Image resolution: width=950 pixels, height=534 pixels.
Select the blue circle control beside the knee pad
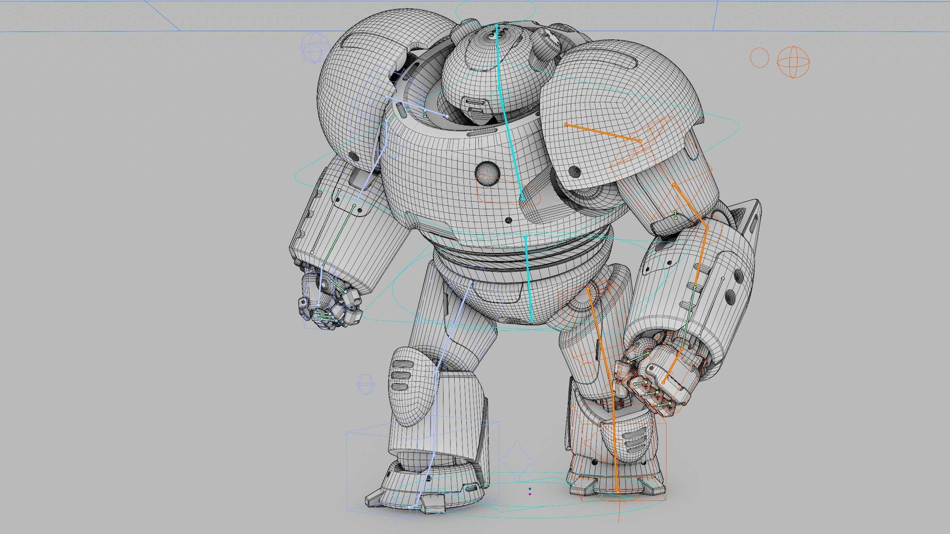365,383
